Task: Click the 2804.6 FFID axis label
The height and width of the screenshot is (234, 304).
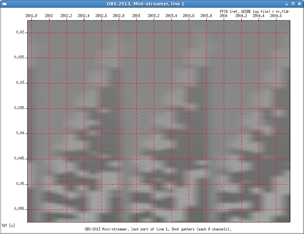Action: pyautogui.click(x=276, y=16)
